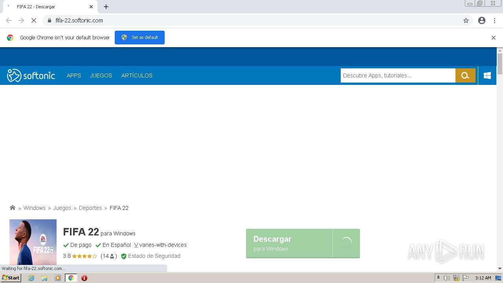This screenshot has width=503, height=283.
Task: Click the show desktop button
Action: click(x=498, y=278)
